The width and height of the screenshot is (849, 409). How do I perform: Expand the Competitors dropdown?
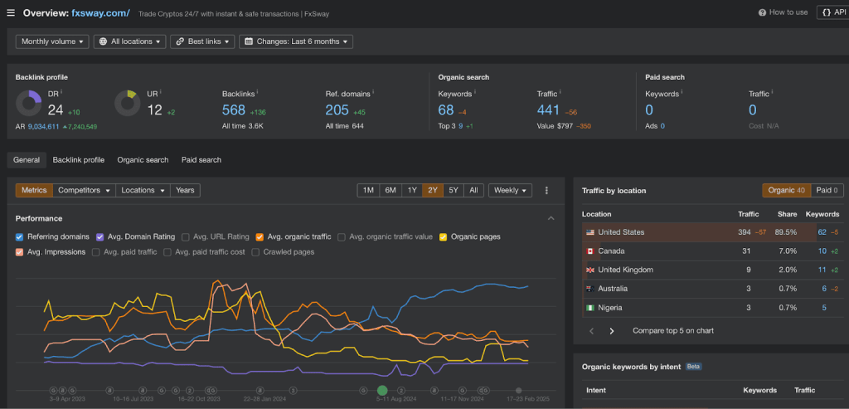click(84, 190)
